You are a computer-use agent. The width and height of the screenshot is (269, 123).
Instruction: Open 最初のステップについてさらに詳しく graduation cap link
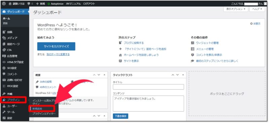click(215, 61)
